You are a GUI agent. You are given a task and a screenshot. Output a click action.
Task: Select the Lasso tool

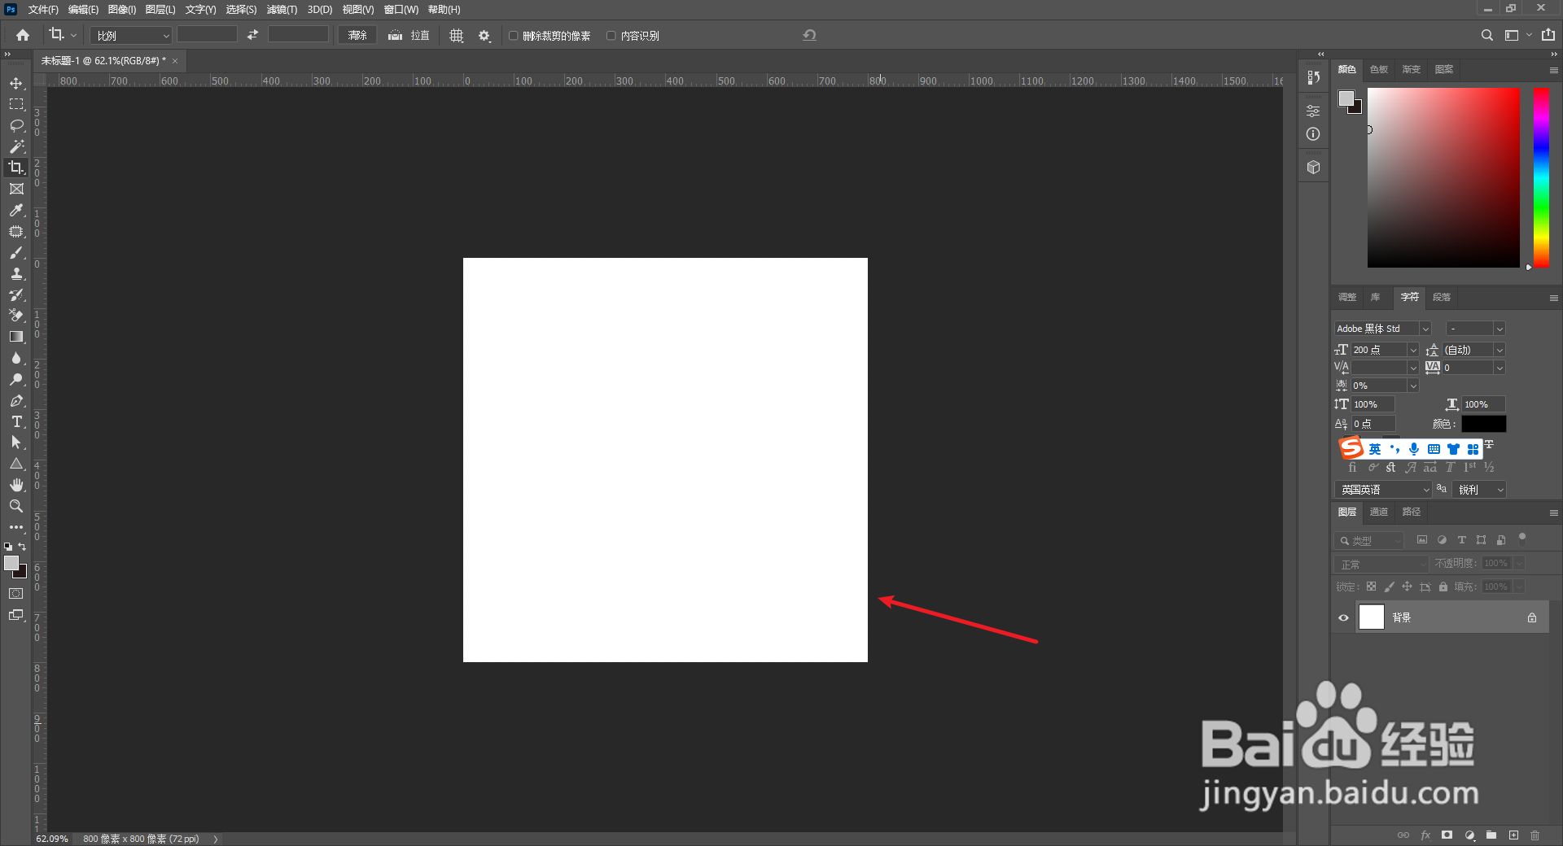[16, 125]
